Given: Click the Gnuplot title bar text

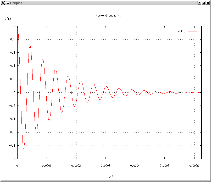Looking at the screenshot, I should [15, 3].
